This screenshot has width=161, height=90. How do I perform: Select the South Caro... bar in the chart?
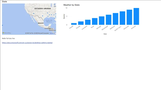point(123,18)
